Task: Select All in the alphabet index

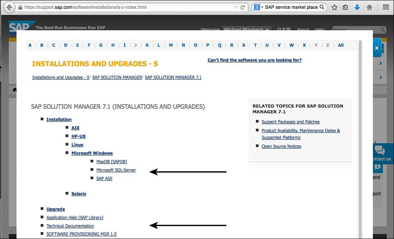Action: pyautogui.click(x=341, y=45)
